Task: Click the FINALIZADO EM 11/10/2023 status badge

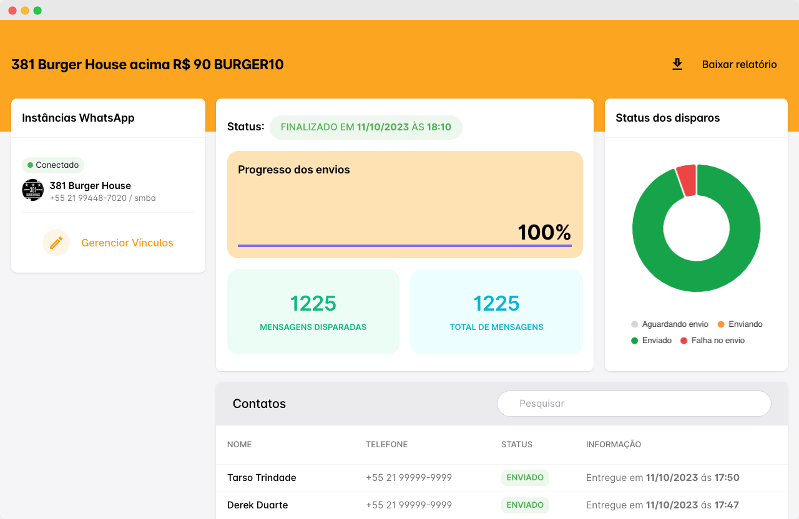Action: pyautogui.click(x=366, y=127)
